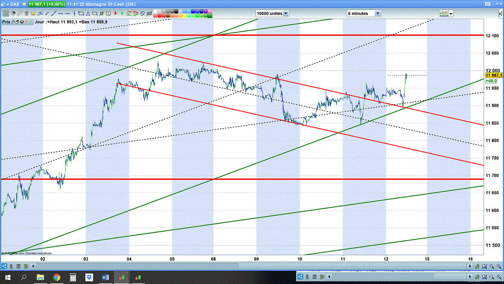Click the '11 700' price axis label

492,176
